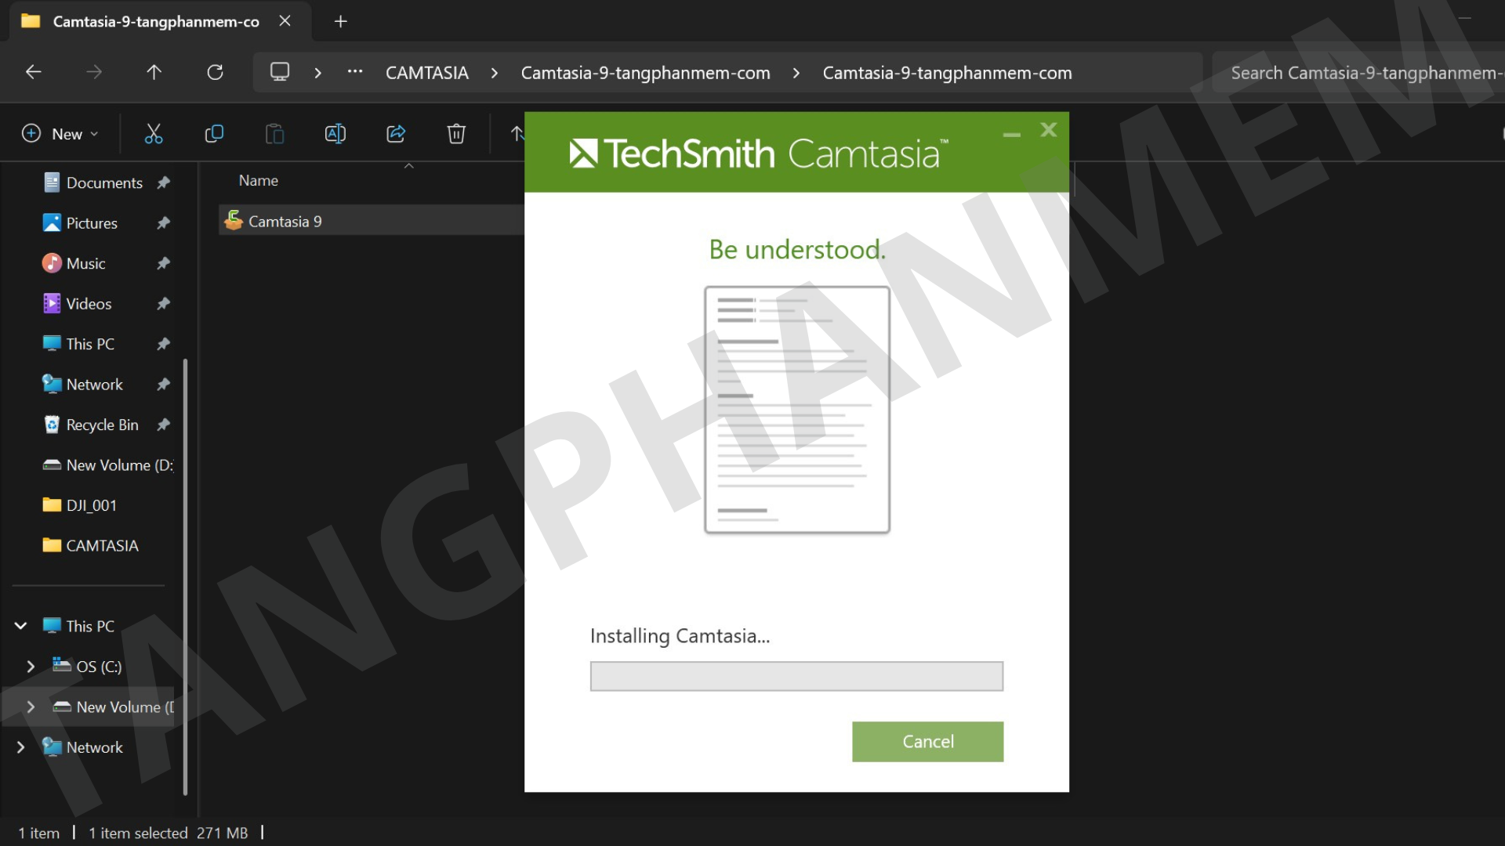1505x846 pixels.
Task: Unpin This PC using its pin icon
Action: [163, 344]
